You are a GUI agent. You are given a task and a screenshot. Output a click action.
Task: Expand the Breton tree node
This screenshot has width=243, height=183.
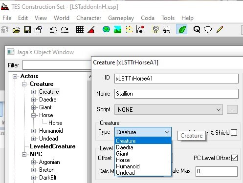[x=33, y=170]
